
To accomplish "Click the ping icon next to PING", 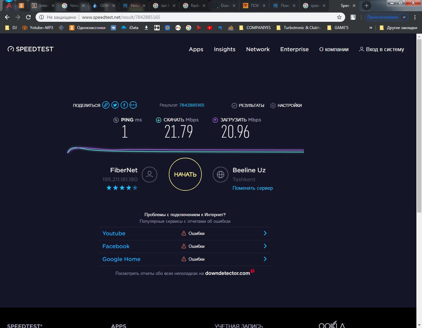I will tap(116, 120).
